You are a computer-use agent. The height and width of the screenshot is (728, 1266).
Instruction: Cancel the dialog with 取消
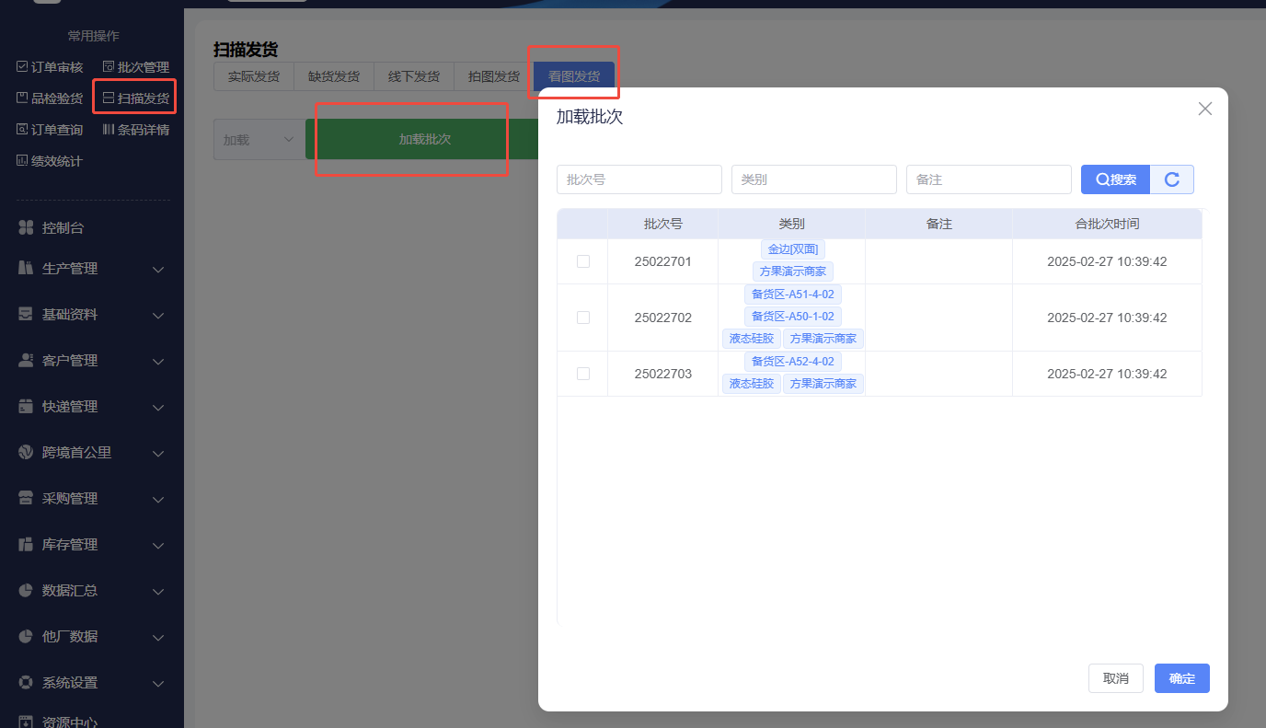pyautogui.click(x=1115, y=678)
